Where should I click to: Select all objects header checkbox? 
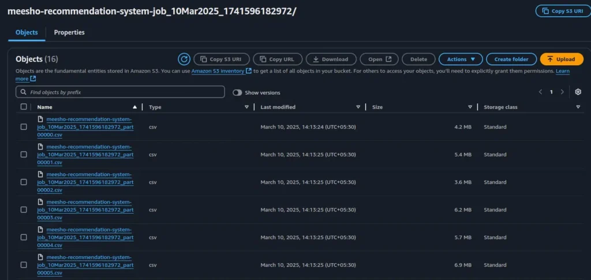[x=24, y=107]
